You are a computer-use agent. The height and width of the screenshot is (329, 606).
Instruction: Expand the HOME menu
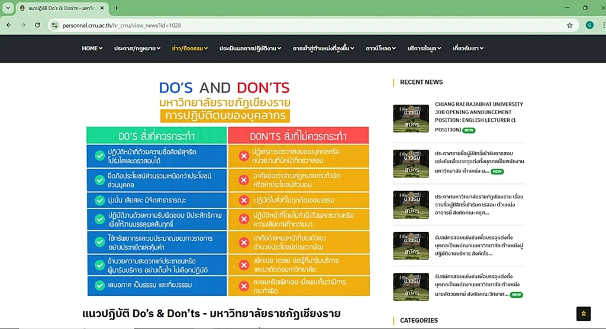(x=92, y=49)
